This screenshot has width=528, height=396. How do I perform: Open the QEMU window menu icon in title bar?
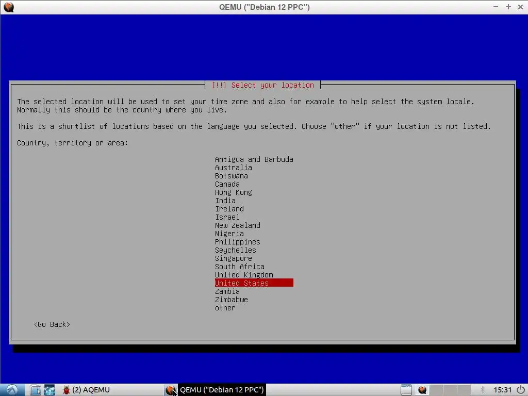(x=9, y=7)
